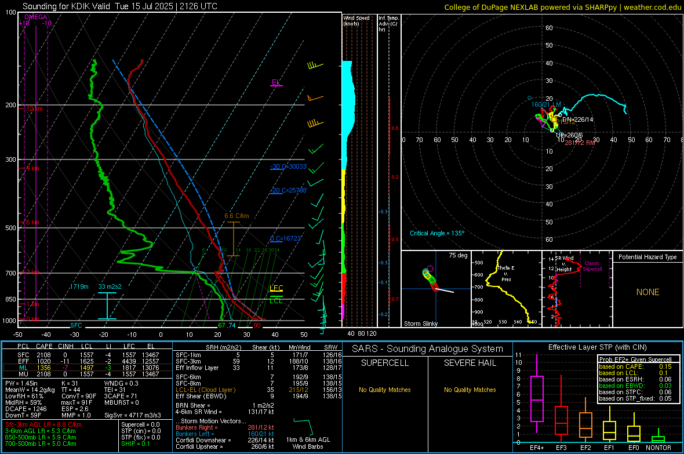Click the 1km & 6km AGL Wind Barbs caption
The width and height of the screenshot is (684, 454).
pos(308,443)
